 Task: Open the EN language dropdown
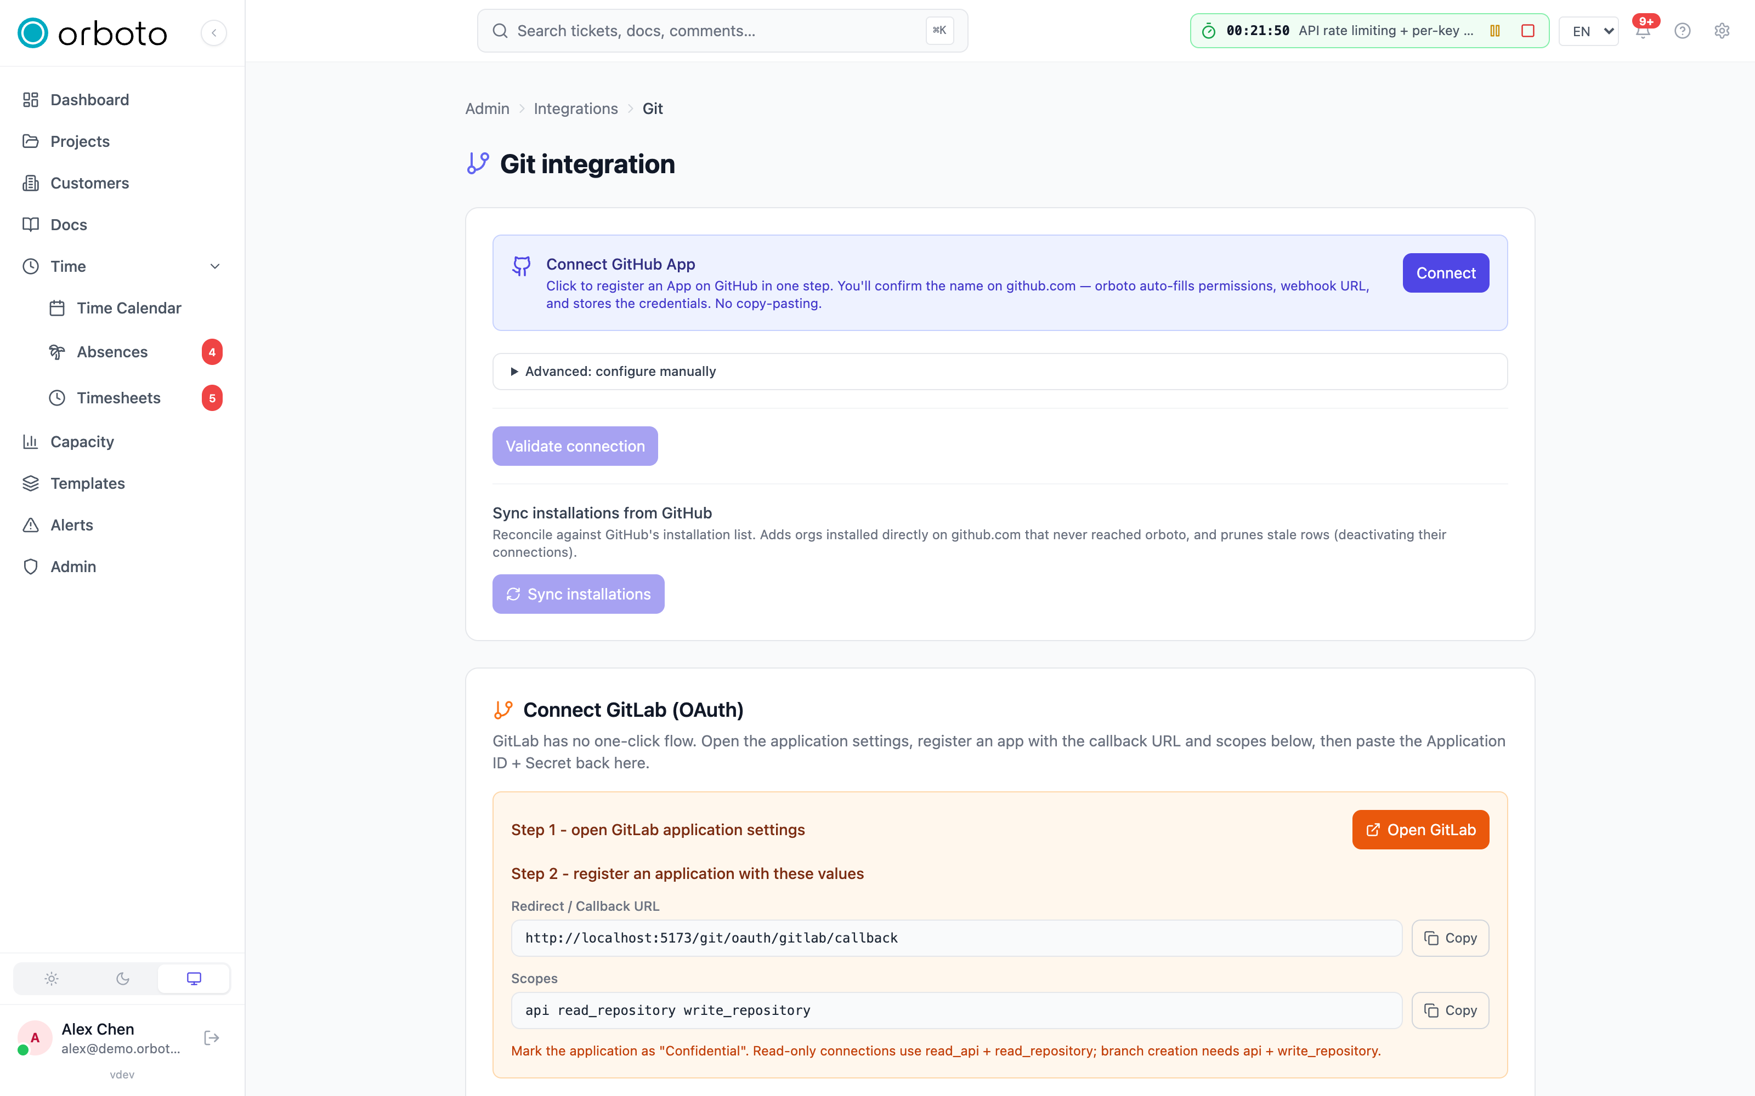[x=1588, y=31]
